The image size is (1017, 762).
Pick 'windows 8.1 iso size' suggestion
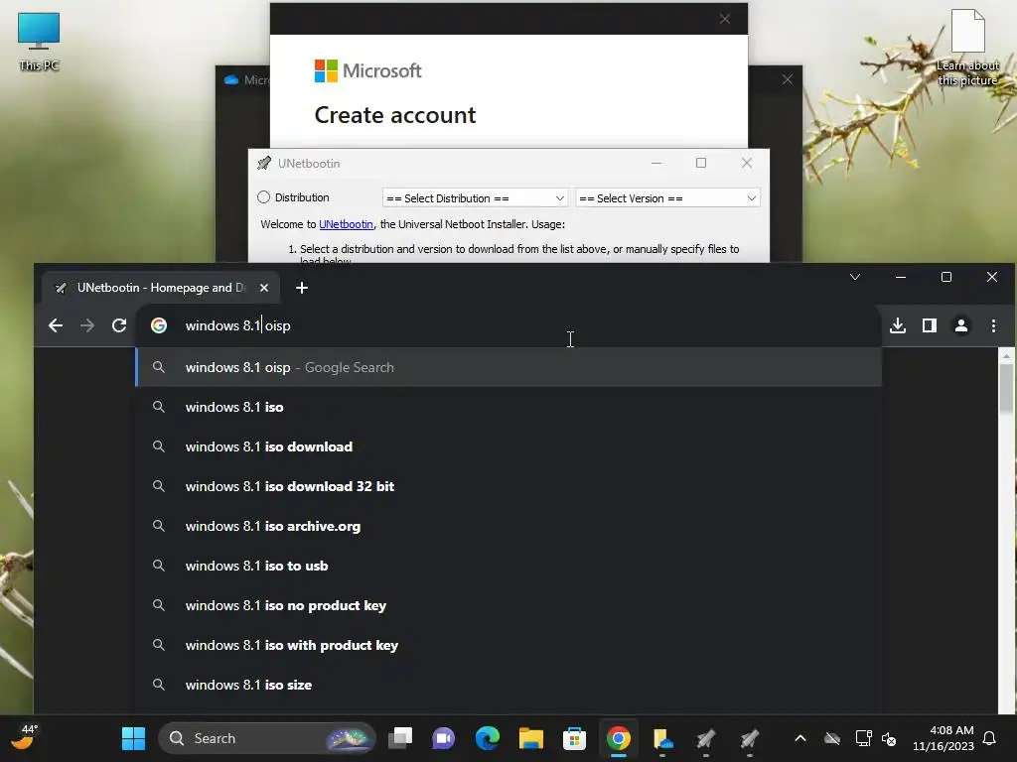coord(508,685)
